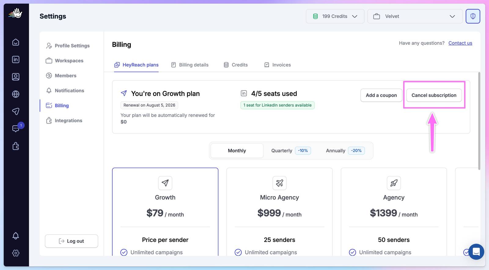Click the Add a coupon button

[381, 95]
